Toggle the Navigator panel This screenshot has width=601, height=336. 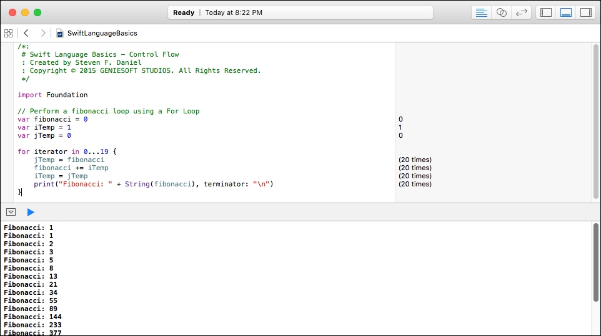click(x=546, y=12)
